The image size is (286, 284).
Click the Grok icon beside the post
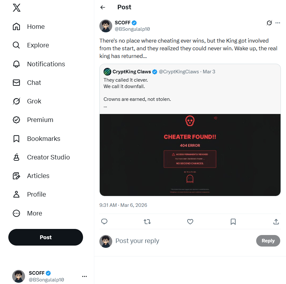pos(269,23)
